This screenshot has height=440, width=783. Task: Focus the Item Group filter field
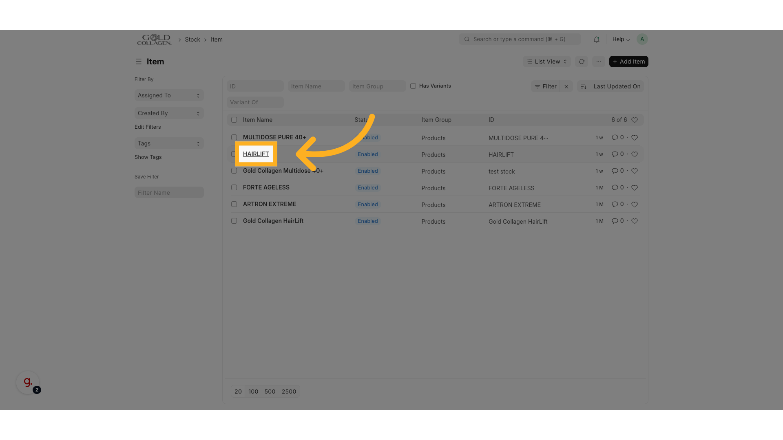378,86
